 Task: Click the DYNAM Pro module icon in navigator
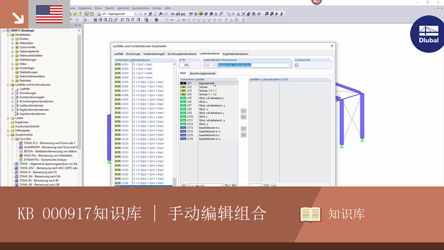coord(21,159)
